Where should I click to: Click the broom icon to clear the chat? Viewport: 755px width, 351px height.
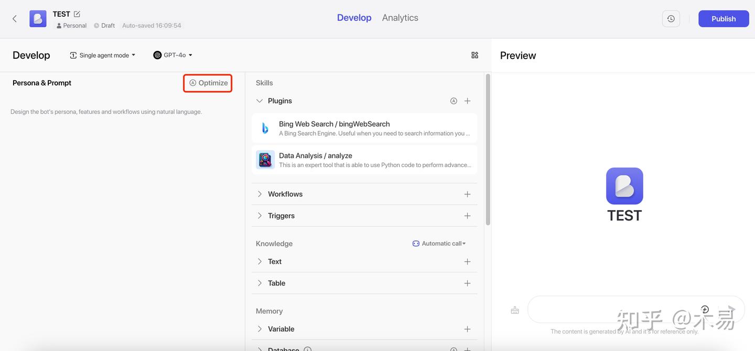click(515, 310)
